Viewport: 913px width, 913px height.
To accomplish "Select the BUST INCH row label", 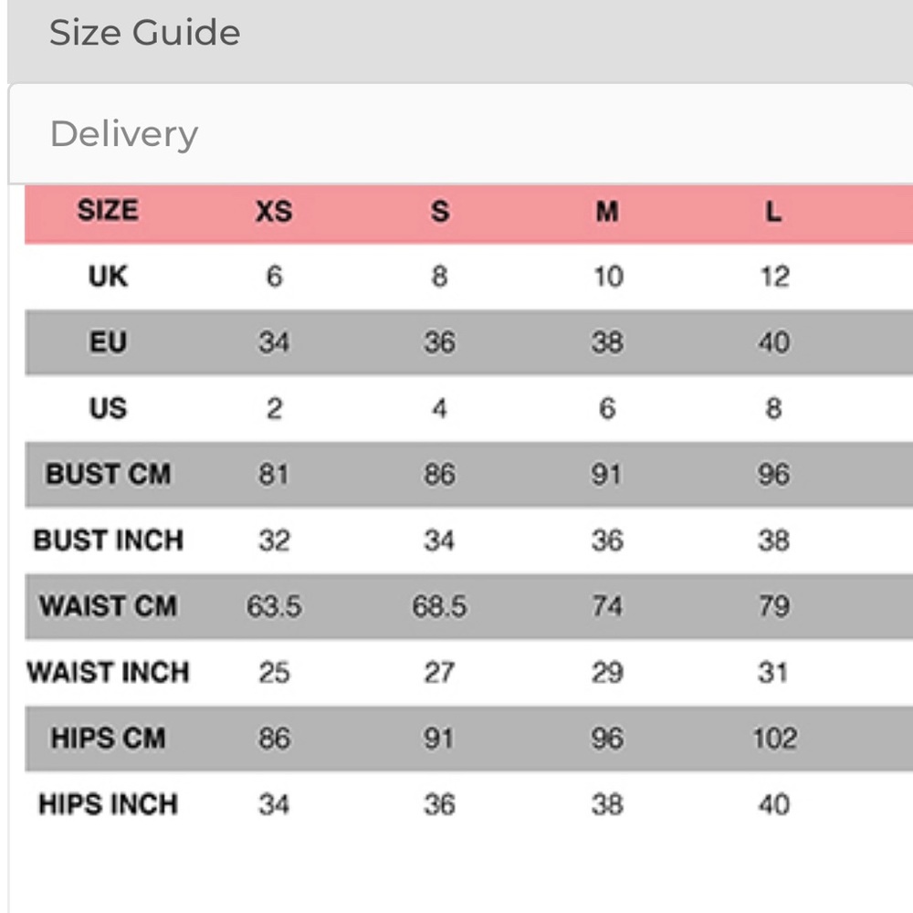I will (x=108, y=540).
